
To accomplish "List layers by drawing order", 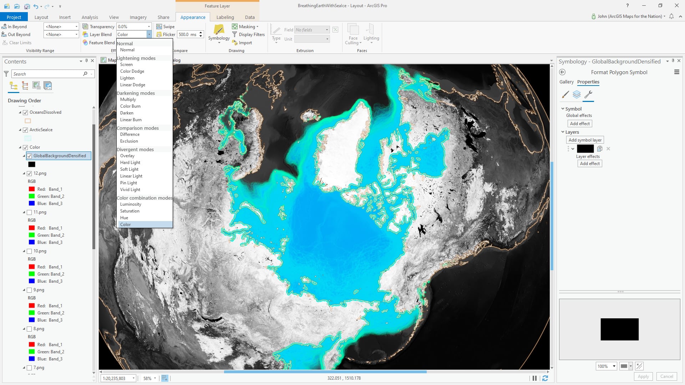I will [14, 86].
